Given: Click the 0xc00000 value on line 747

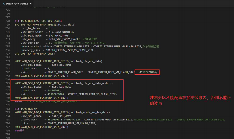Looking at the screenshot, I should point(53,90).
